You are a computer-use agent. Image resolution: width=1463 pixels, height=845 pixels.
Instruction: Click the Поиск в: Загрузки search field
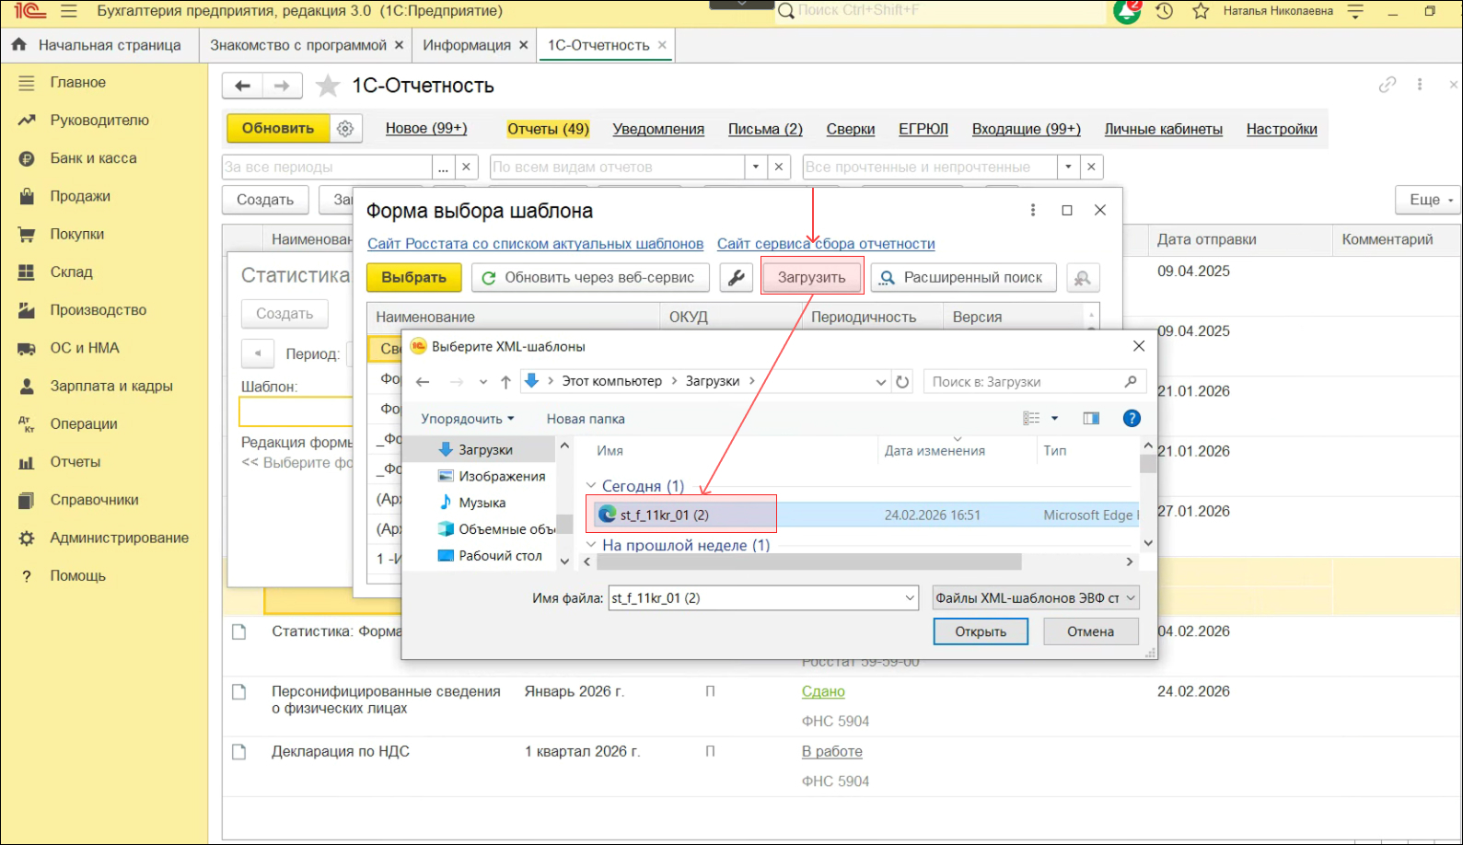1035,381
